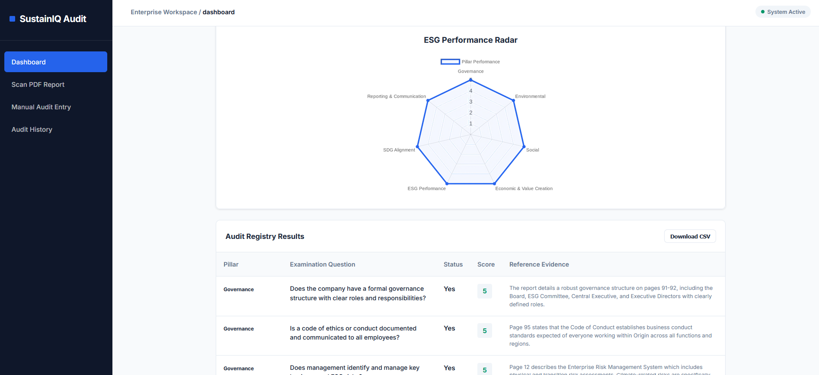Click the blue SustainIQ logo square

pos(13,19)
